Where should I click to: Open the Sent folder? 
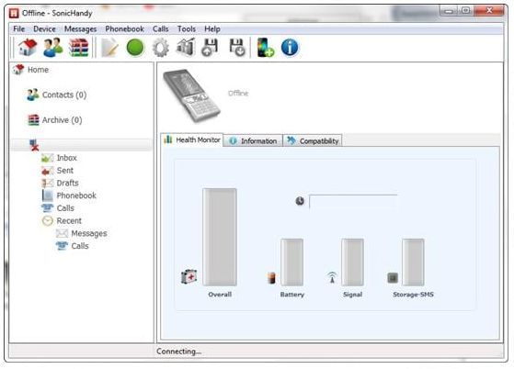coord(65,171)
